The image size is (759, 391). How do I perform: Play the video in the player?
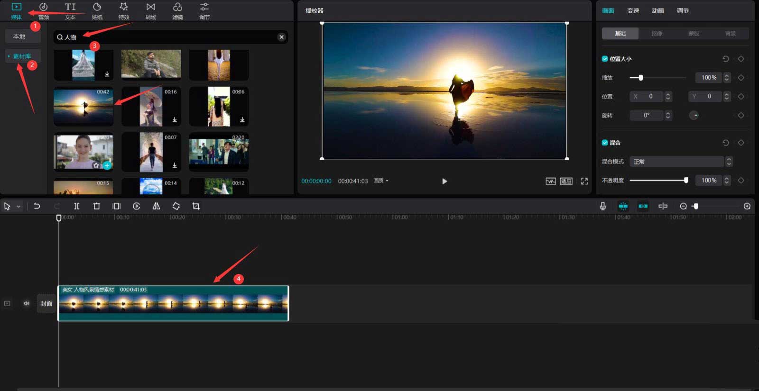point(444,181)
